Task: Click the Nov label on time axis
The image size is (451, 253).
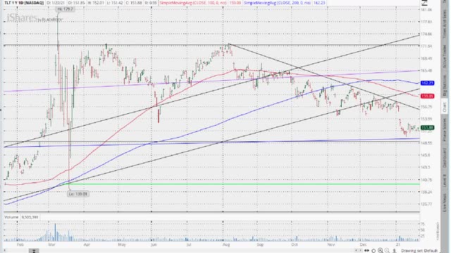Action: pos(330,245)
